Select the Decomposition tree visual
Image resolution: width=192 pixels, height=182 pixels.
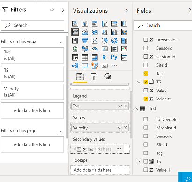coord(75,66)
